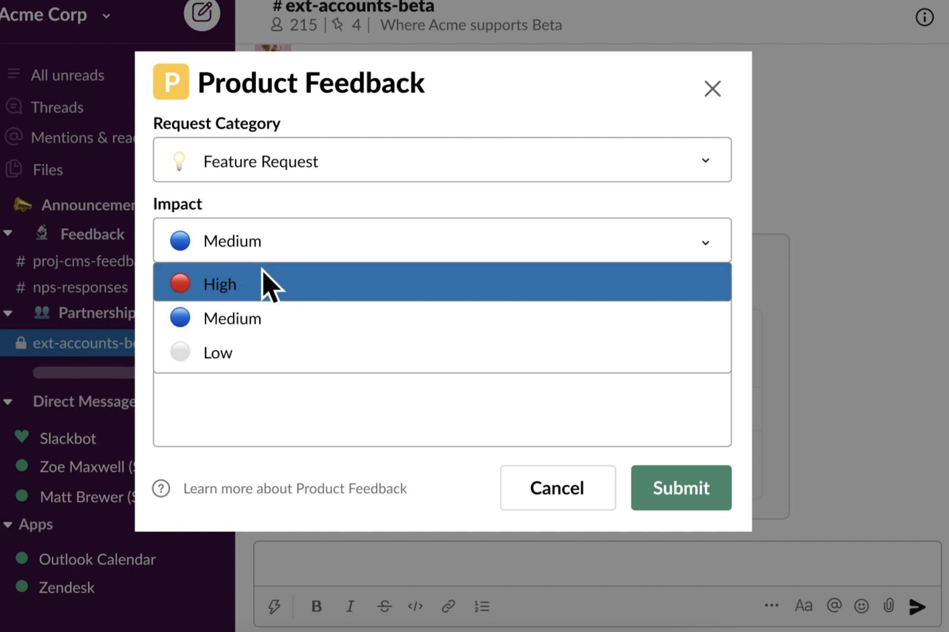This screenshot has width=949, height=632.
Task: Click the Mentions @ icon in sidebar
Action: click(x=14, y=136)
